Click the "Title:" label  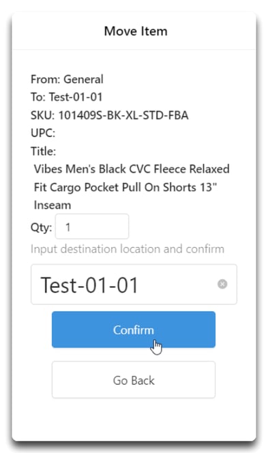point(44,151)
